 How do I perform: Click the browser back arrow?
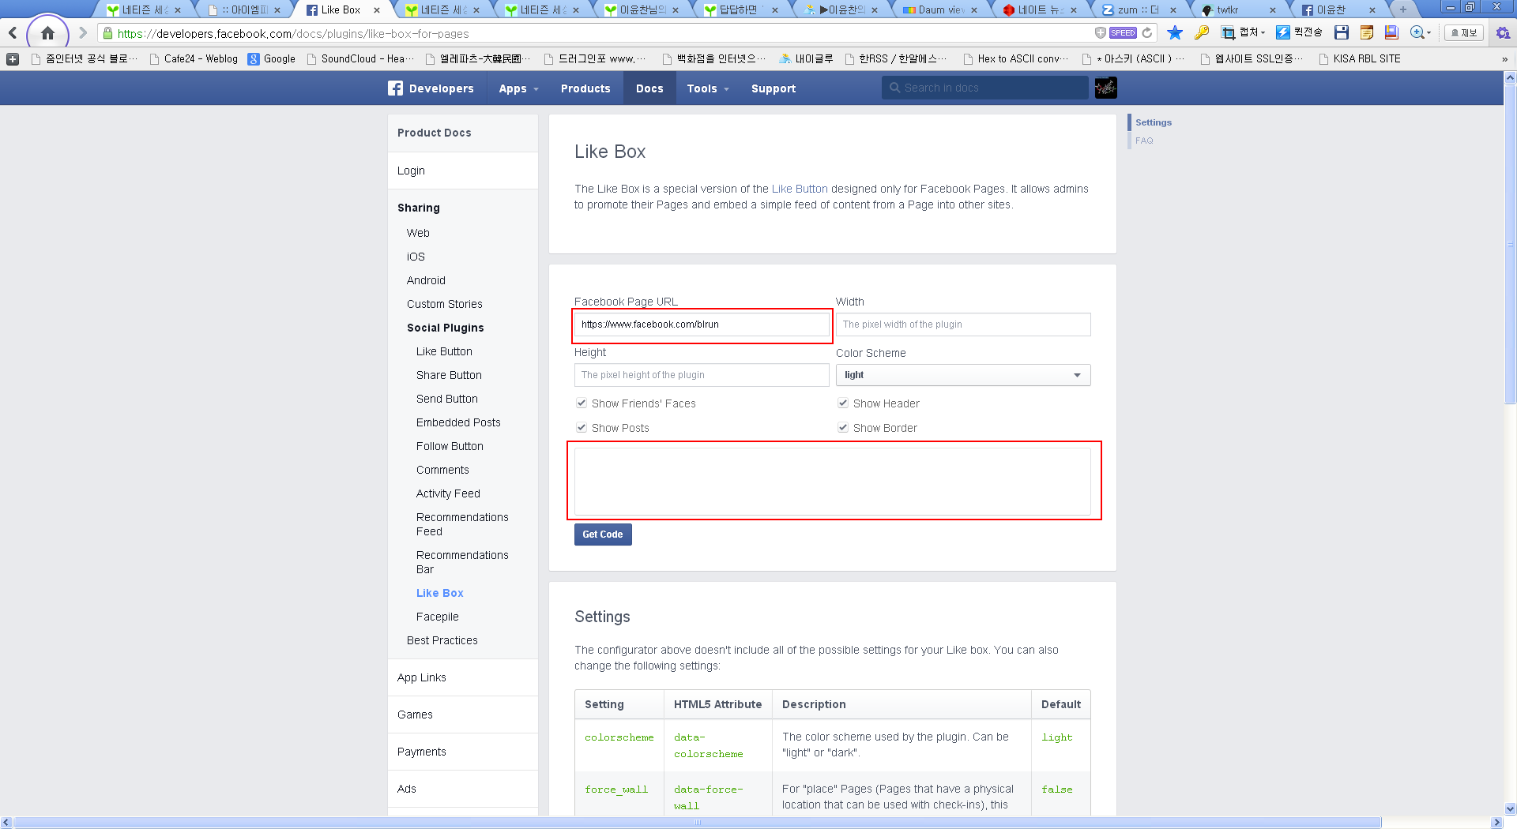point(13,33)
